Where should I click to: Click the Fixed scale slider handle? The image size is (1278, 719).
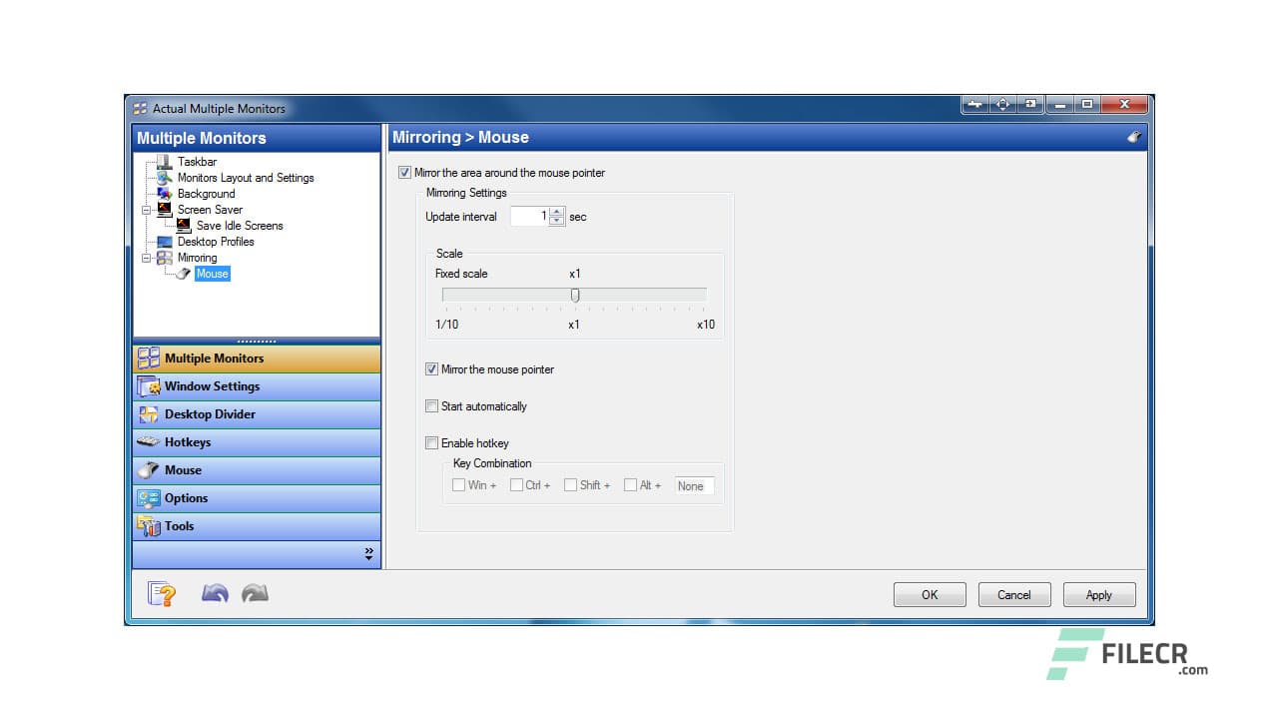tap(575, 295)
